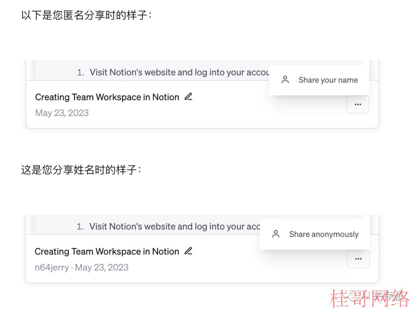The height and width of the screenshot is (314, 417).
Task: Click the person icon beside 'Share anonymously'
Action: coord(276,234)
